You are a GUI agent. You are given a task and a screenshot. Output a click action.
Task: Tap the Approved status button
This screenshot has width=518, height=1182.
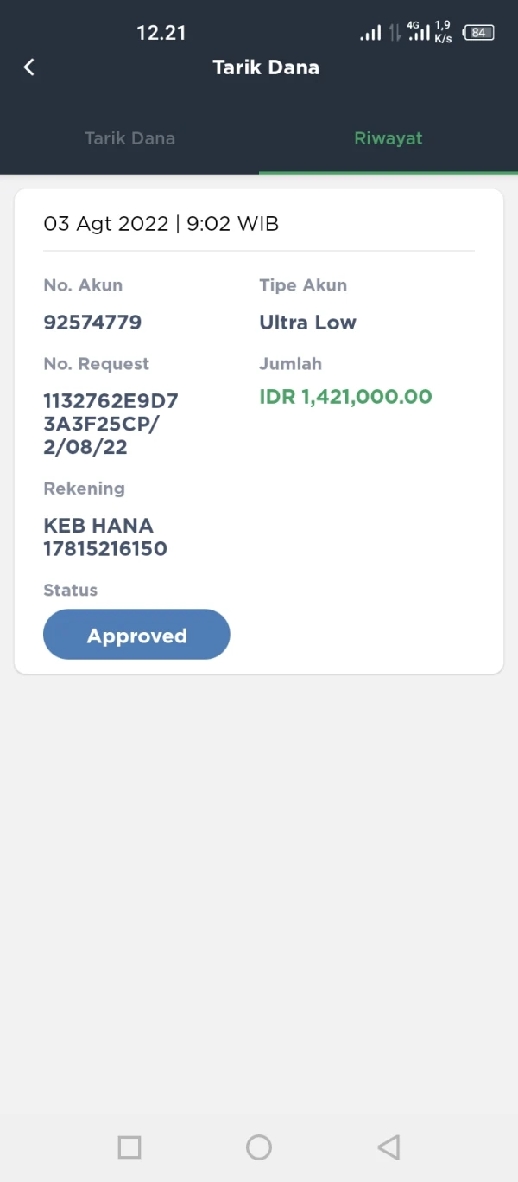(136, 635)
